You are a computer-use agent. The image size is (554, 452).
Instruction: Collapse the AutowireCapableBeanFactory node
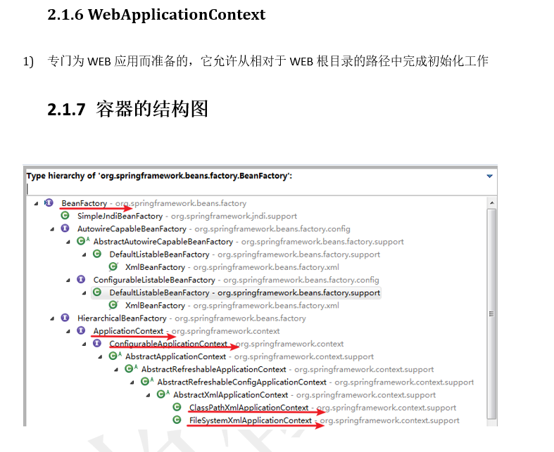pyautogui.click(x=52, y=229)
